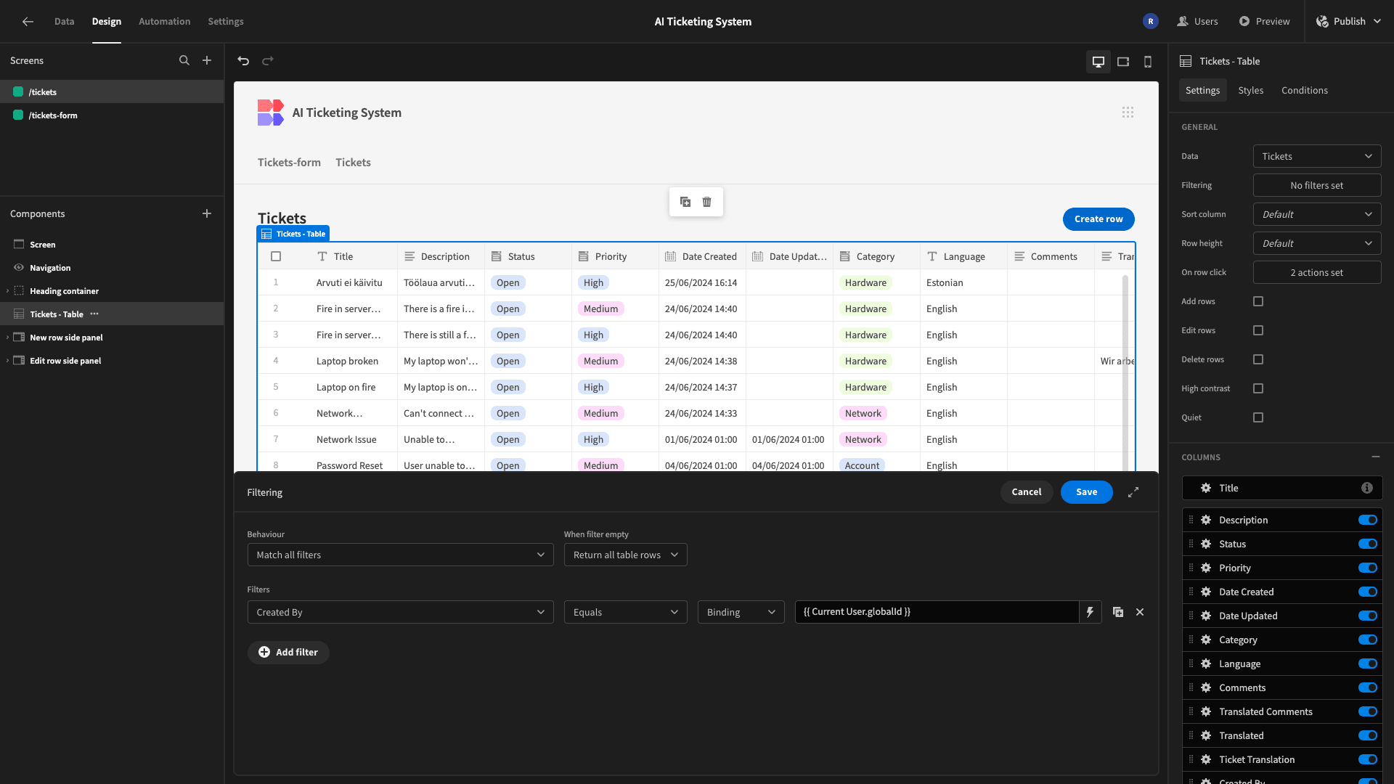Save the filter settings

click(1086, 492)
